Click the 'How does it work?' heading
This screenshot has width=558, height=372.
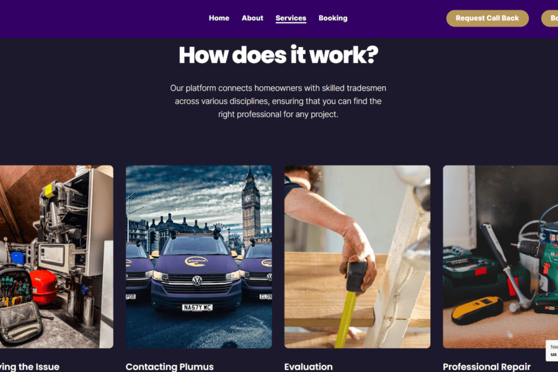tap(278, 55)
